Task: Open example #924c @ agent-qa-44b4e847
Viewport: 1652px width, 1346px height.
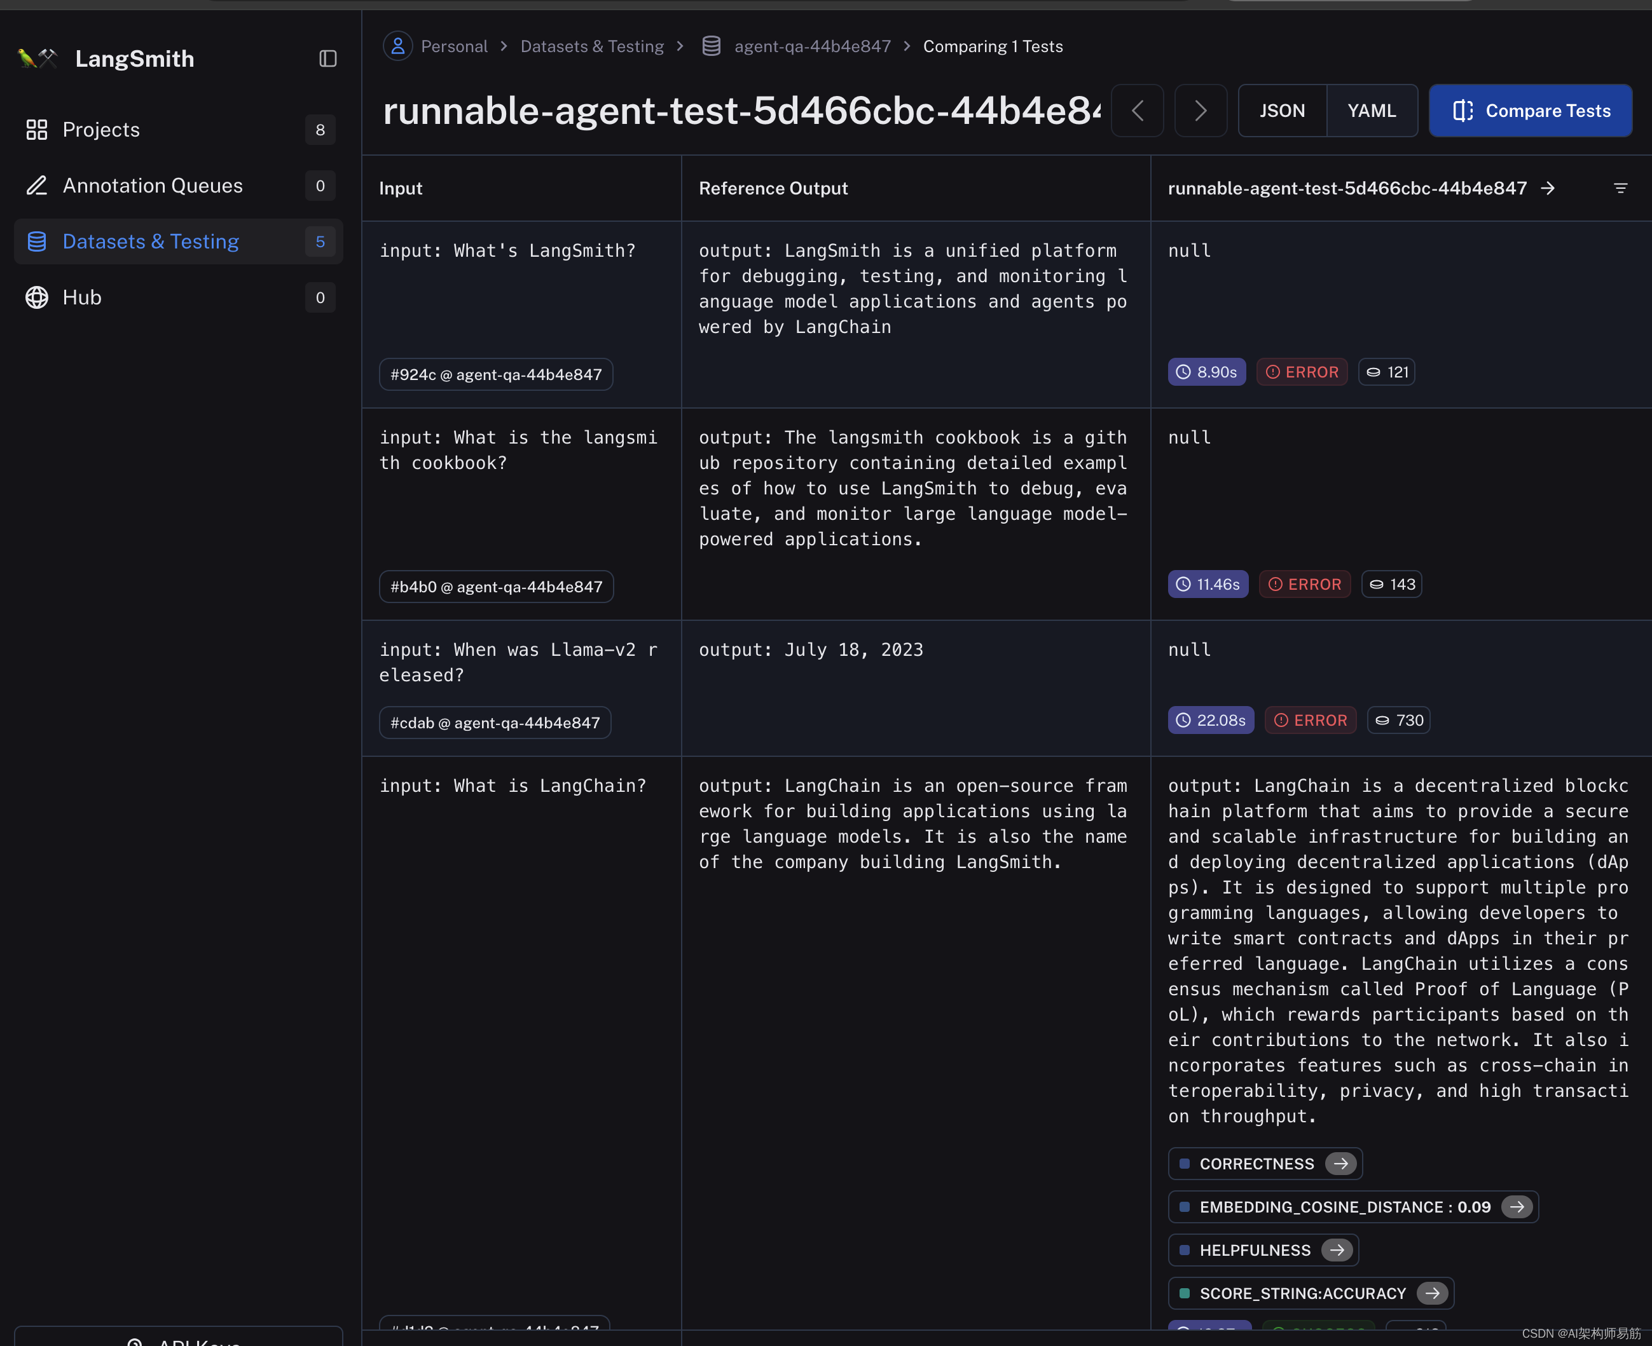Action: pyautogui.click(x=497, y=374)
